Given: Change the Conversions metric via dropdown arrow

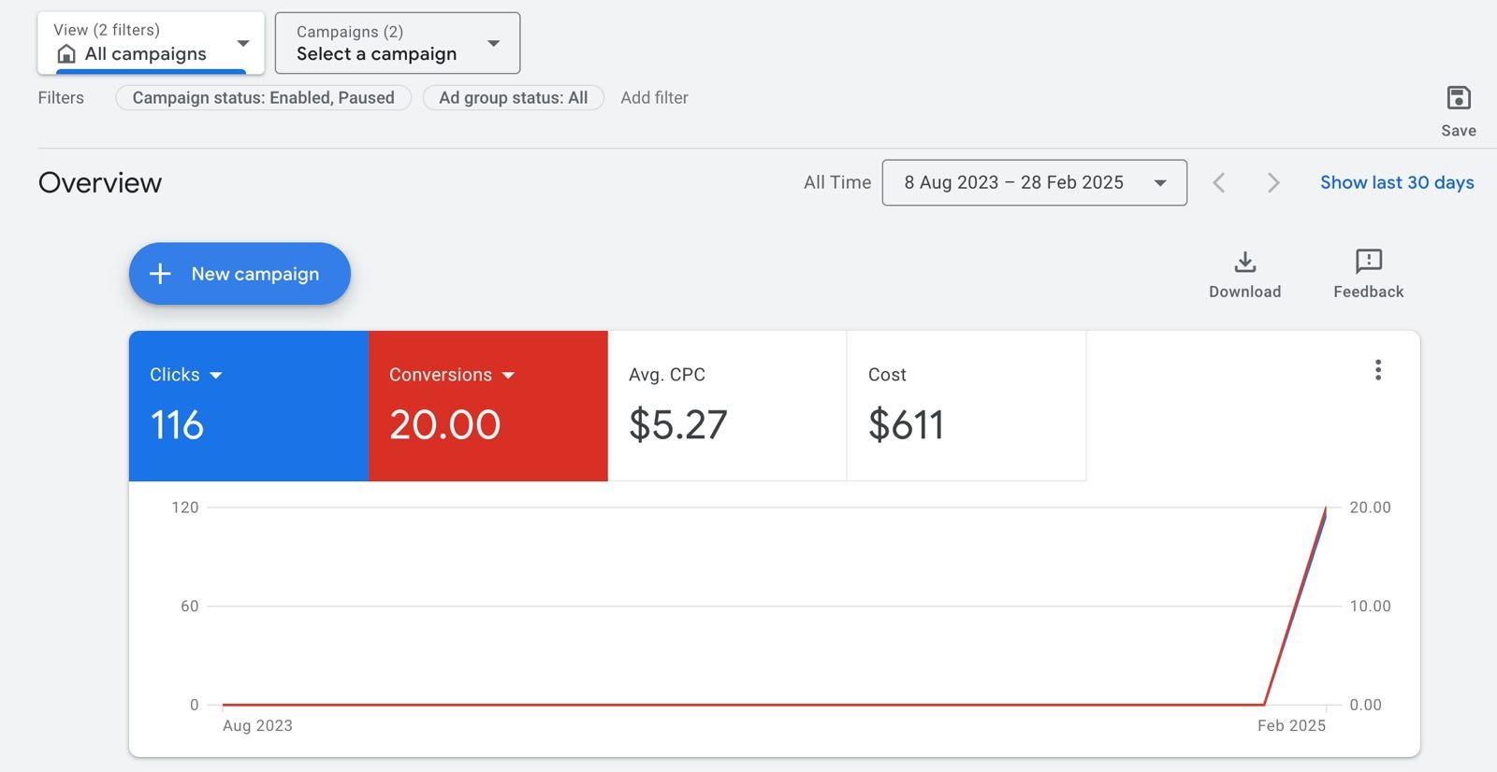Looking at the screenshot, I should (508, 376).
